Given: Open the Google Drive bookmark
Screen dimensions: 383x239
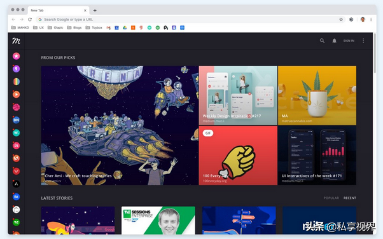Looking at the screenshot, I should click(125, 28).
